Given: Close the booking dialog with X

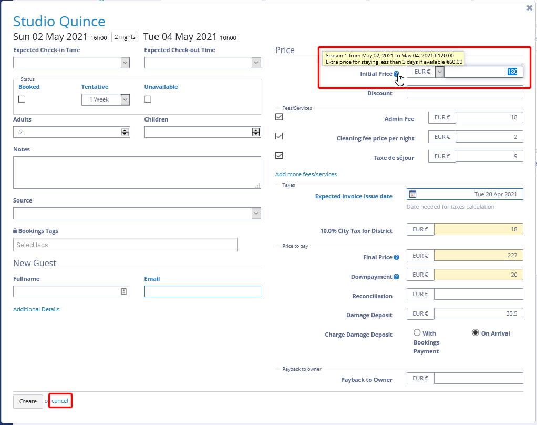Looking at the screenshot, I should click(x=529, y=8).
